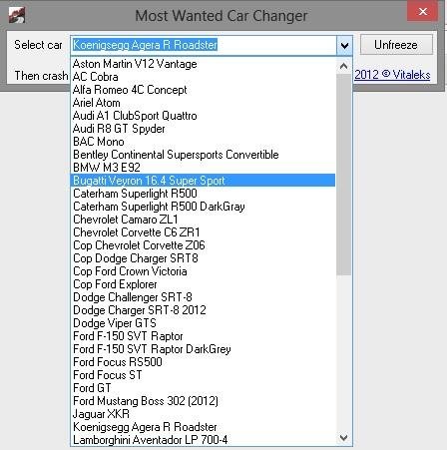Choose Koenigsegg Agera R Roadster list item
Screen dimensions: 447x450
[x=203, y=427]
